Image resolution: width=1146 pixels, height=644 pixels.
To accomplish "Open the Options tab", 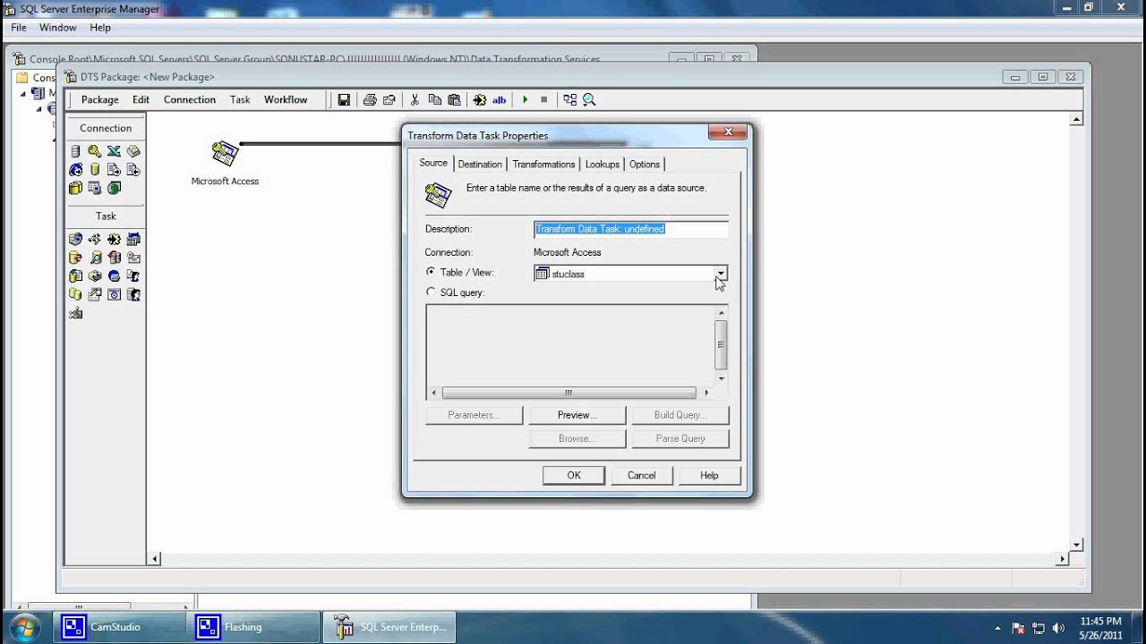I will [x=645, y=164].
